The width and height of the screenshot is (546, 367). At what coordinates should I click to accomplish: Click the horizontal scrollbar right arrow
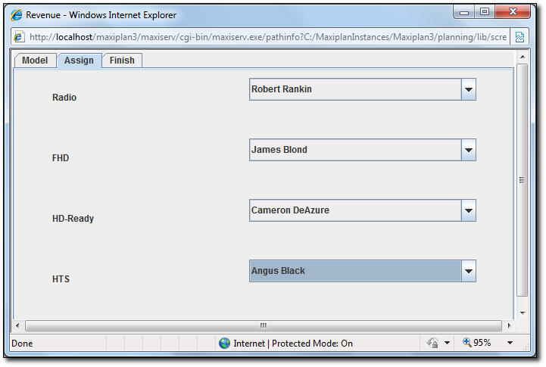pos(509,325)
